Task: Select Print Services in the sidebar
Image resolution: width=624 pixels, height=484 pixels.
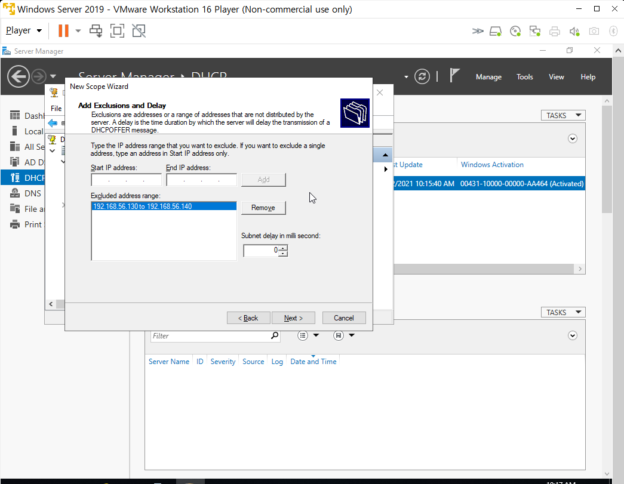Action: (x=27, y=224)
